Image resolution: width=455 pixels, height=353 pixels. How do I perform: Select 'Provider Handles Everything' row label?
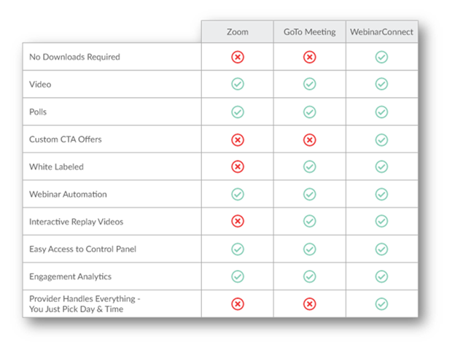(85, 303)
